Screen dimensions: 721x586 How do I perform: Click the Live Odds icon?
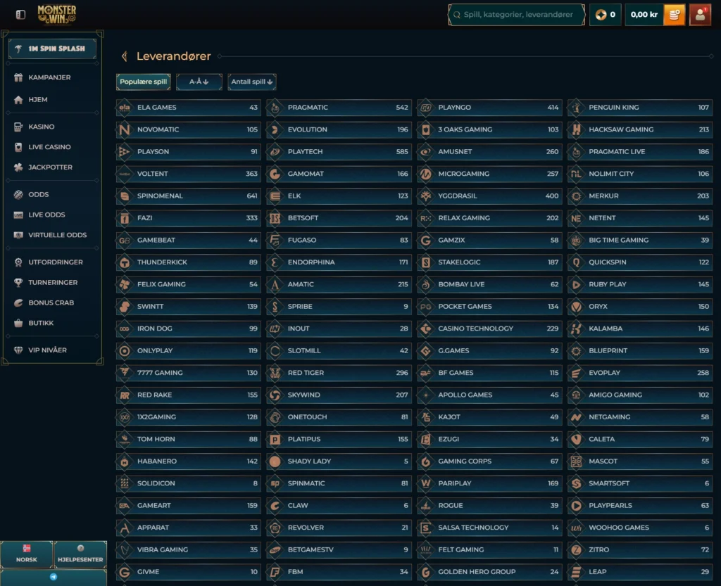pos(18,215)
